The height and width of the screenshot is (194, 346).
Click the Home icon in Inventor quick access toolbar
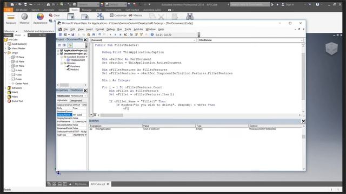pyautogui.click(x=48, y=4)
